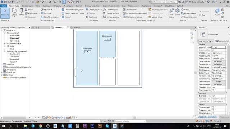
Task: Toggle the Показать границы обрезки checkbox
Action: (213, 110)
